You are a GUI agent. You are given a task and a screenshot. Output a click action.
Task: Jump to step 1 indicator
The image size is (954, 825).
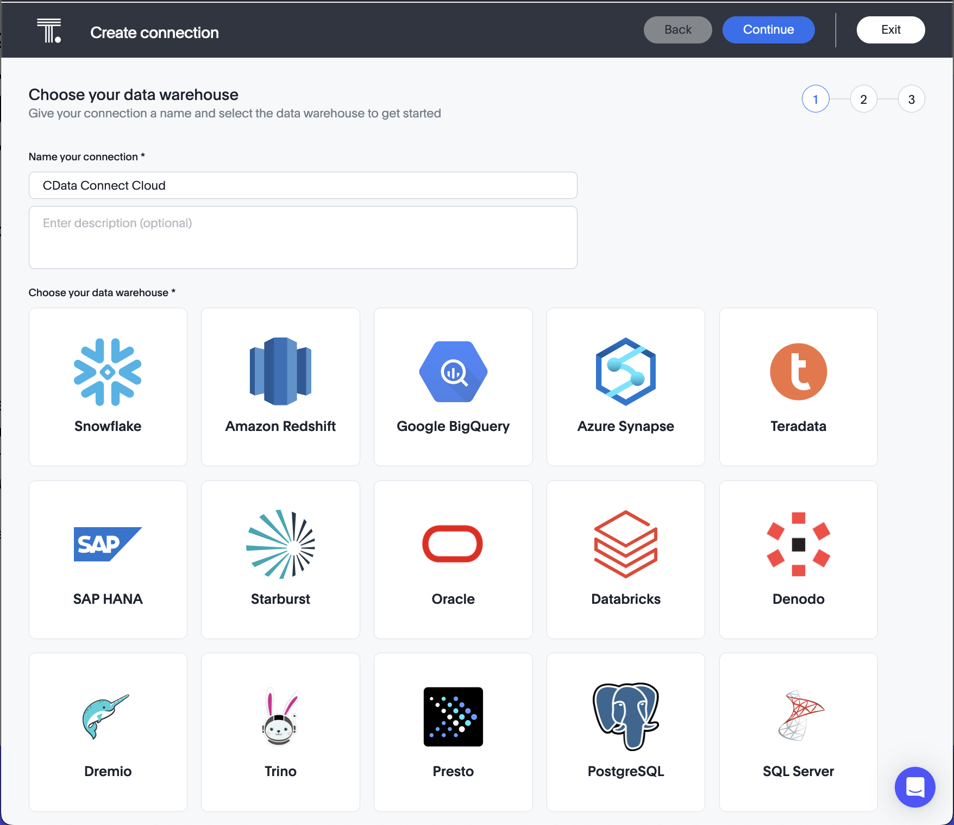tap(815, 99)
